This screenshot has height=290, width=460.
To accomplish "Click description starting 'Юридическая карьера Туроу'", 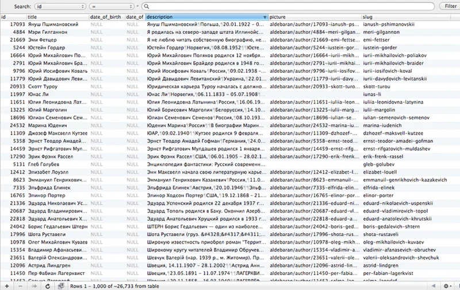I will tap(207, 87).
